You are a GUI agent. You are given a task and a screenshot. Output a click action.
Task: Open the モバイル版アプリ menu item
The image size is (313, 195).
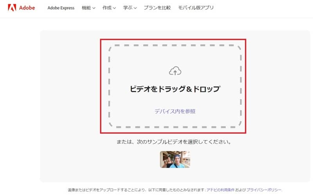tap(196, 8)
